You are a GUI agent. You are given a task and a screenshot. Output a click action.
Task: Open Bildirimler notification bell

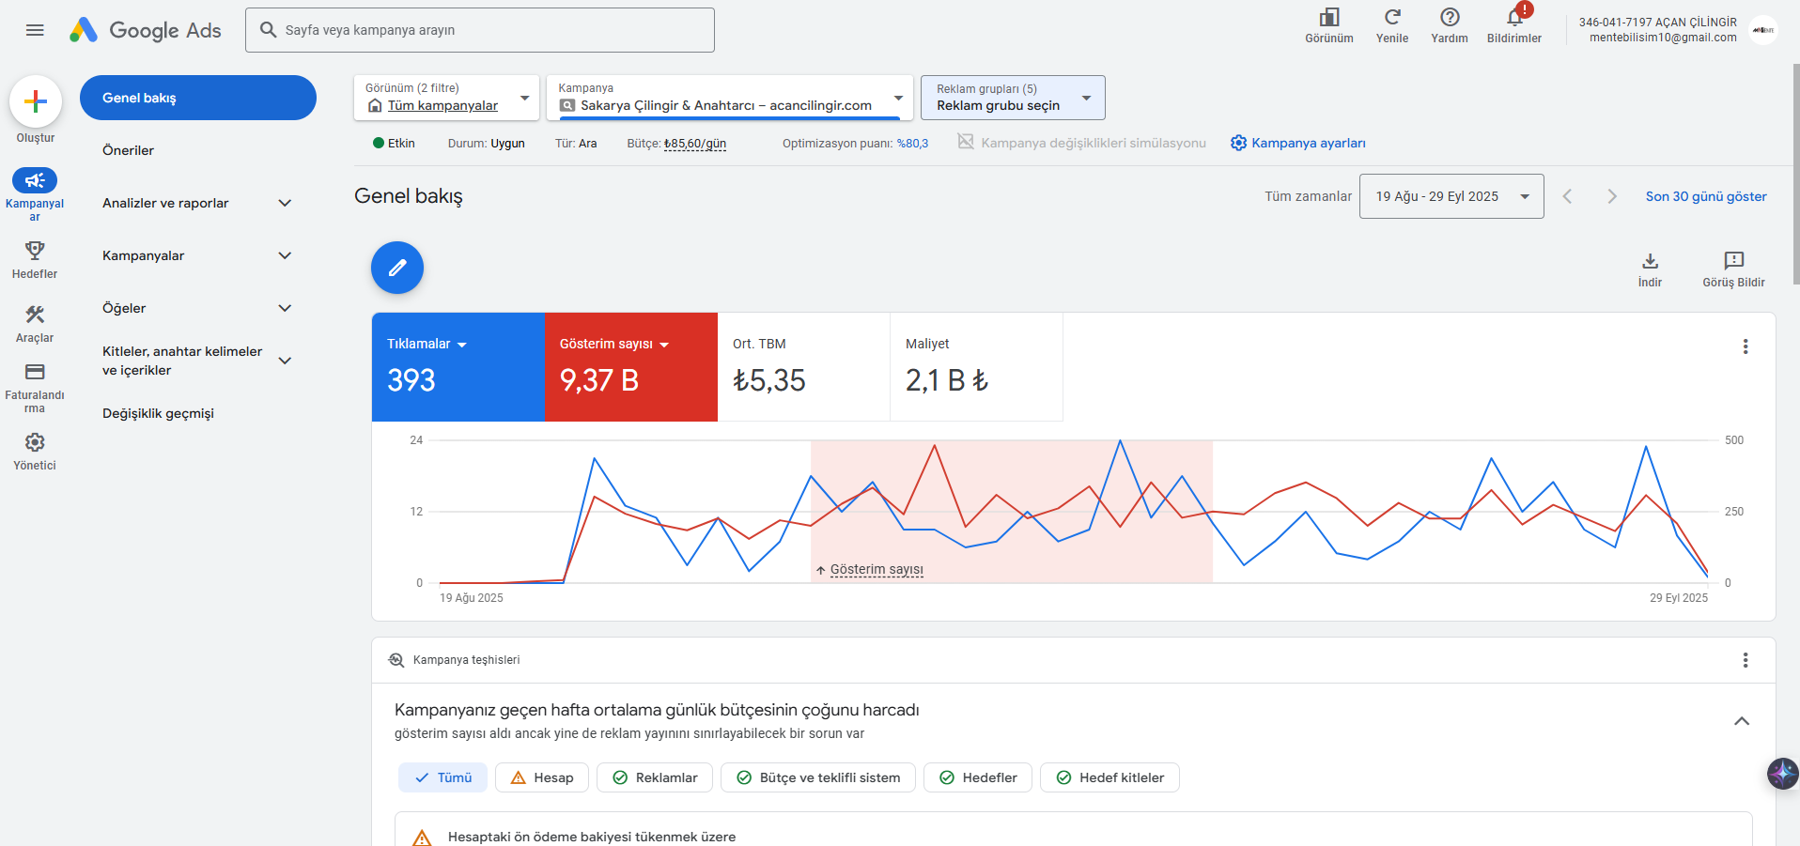tap(1513, 18)
